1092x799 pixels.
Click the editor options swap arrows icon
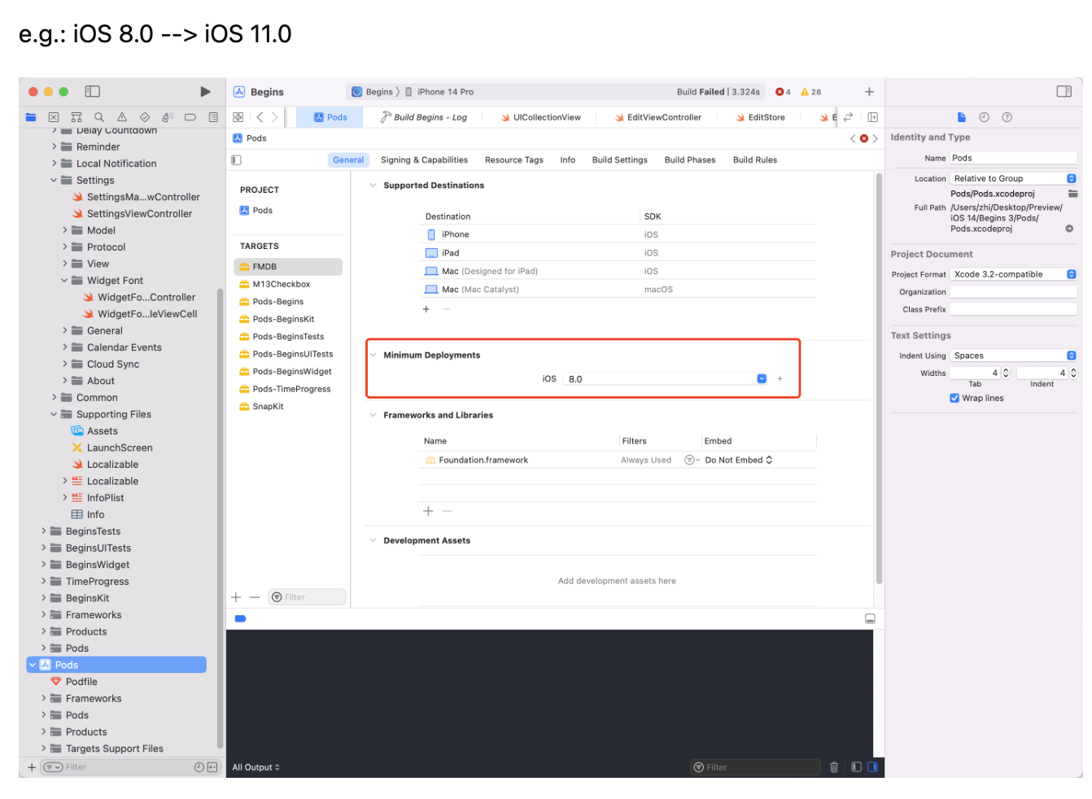coord(848,117)
